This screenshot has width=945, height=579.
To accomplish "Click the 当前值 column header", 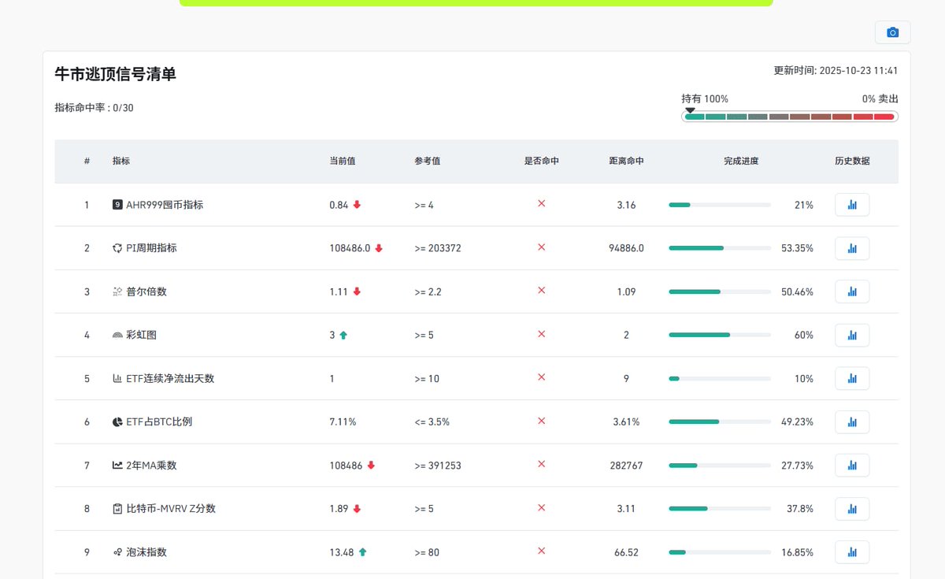I will 343,161.
